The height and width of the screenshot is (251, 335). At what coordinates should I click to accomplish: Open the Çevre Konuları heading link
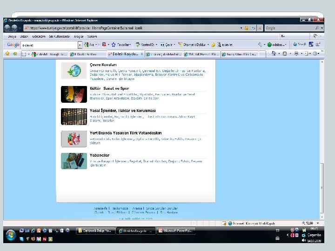(x=103, y=65)
